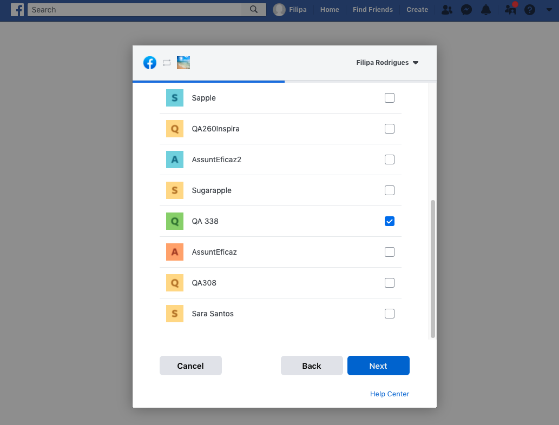The image size is (559, 425).
Task: Click the Back button
Action: (312, 366)
